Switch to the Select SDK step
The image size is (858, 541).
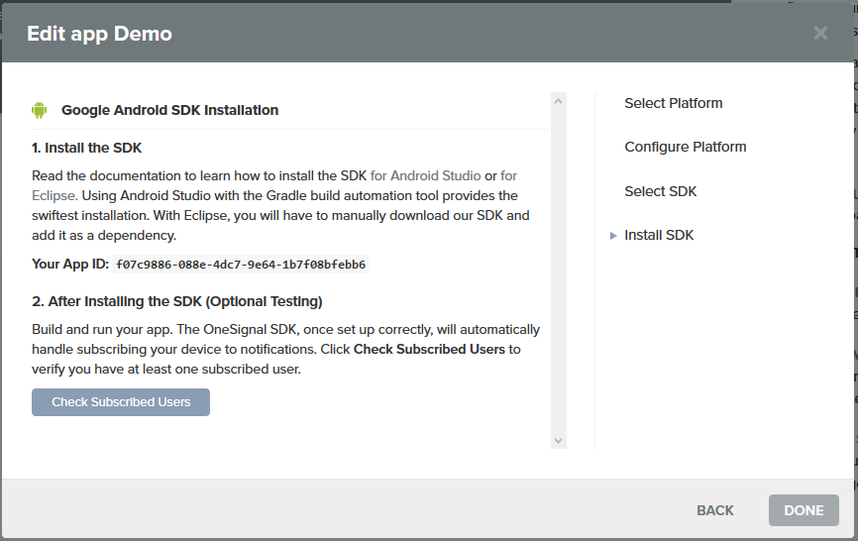660,191
